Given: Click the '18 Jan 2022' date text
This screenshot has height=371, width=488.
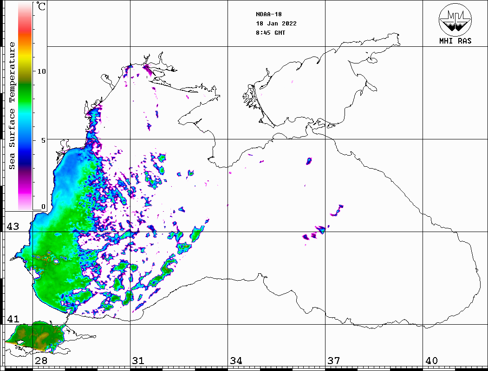Looking at the screenshot, I should click(x=276, y=24).
